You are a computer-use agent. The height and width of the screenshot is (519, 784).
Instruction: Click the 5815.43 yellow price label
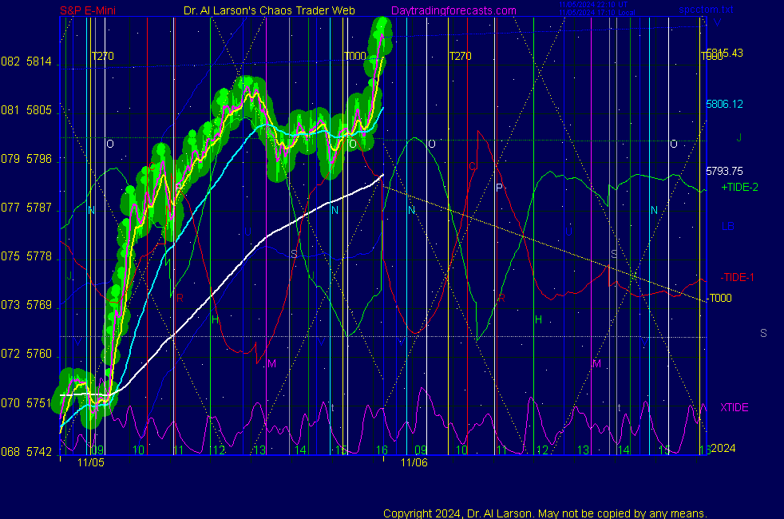tap(724, 53)
